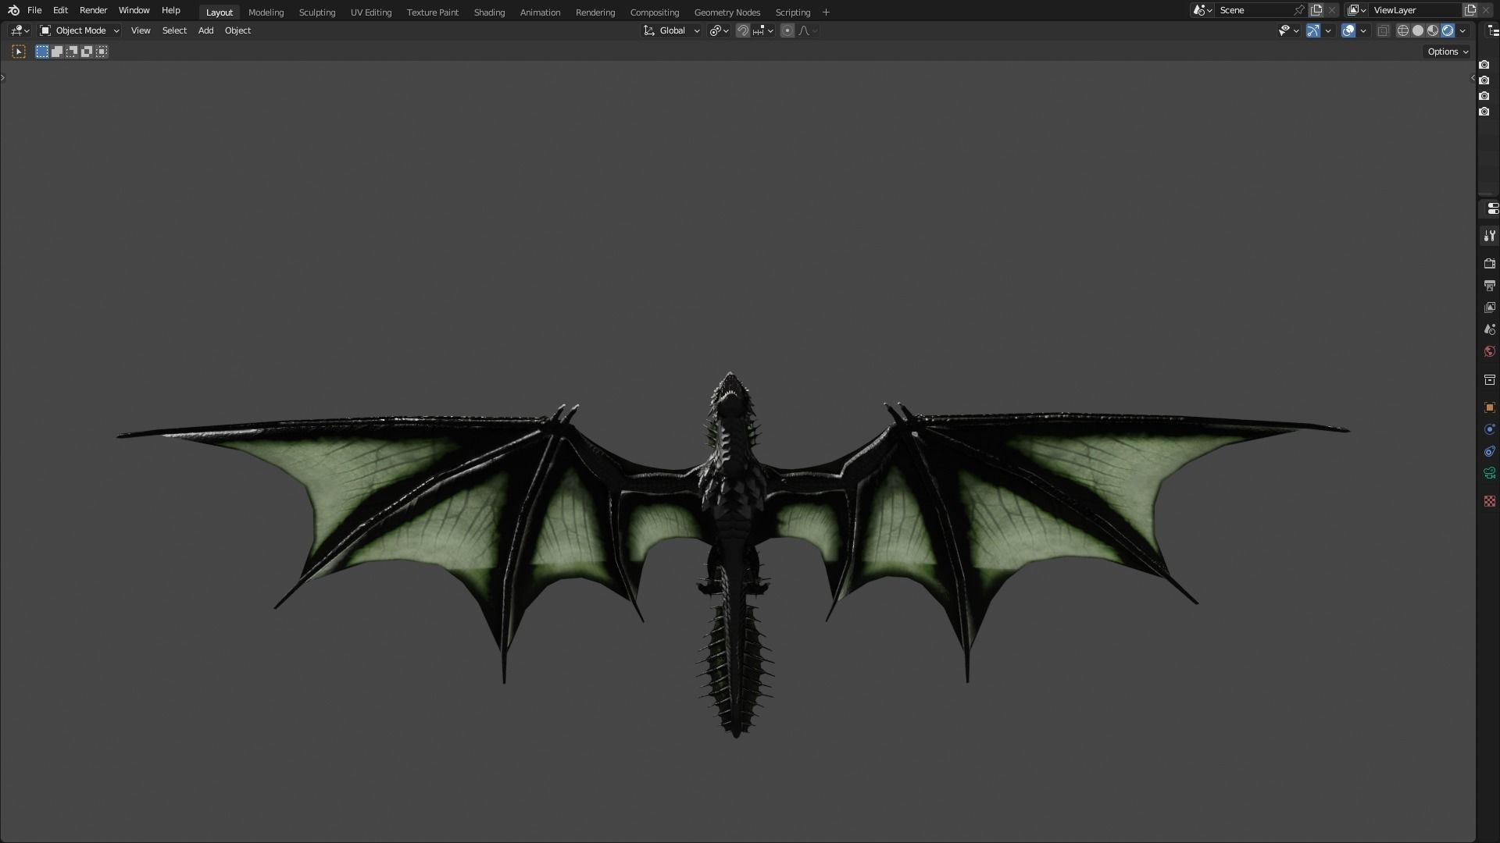The image size is (1500, 843).
Task: Toggle viewport gizmos display
Action: pos(1313,30)
